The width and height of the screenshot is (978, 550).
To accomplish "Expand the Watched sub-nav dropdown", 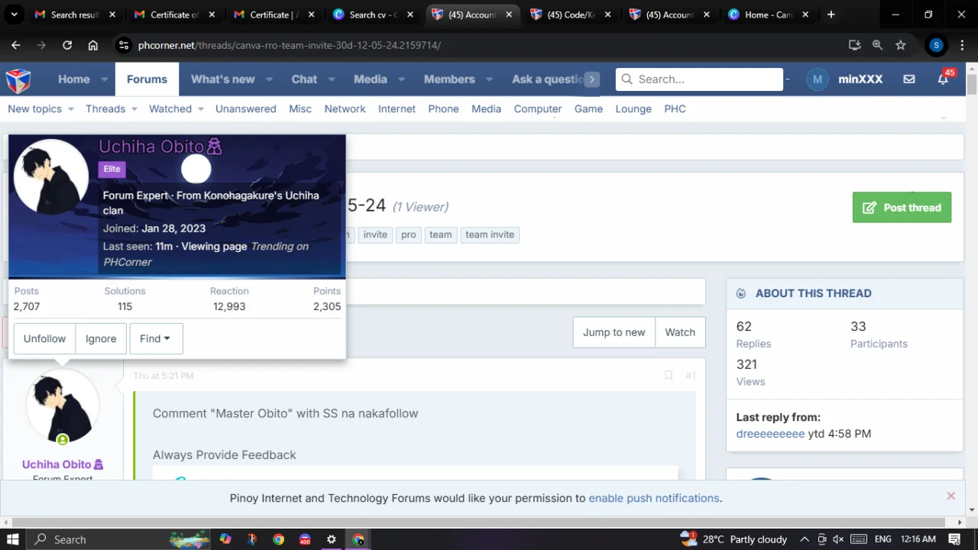I will [x=201, y=109].
